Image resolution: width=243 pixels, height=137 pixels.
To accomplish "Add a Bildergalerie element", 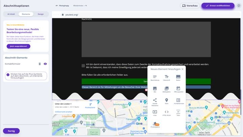I will [x=166, y=89].
